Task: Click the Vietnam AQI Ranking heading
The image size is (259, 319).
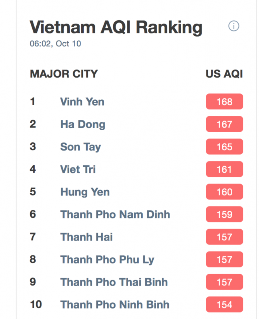Action: pos(116,28)
